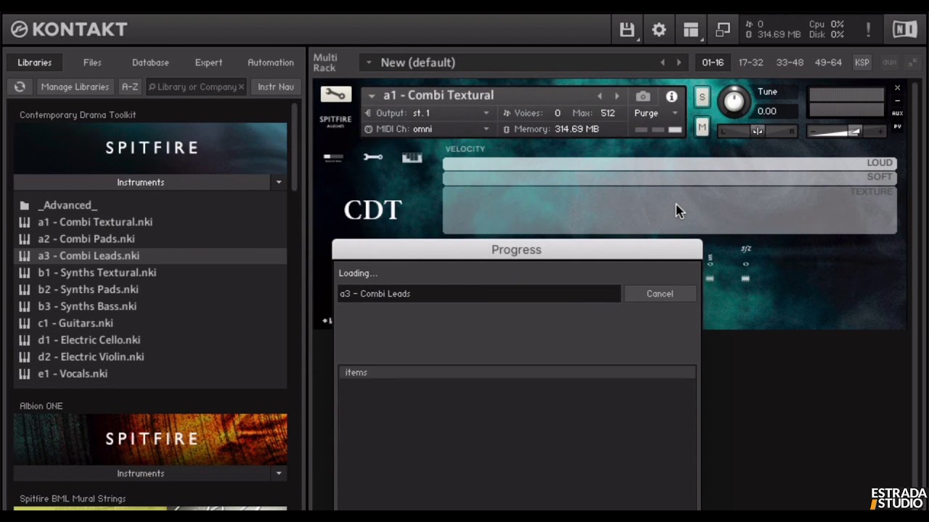Select rack page 01-16
This screenshot has width=929, height=522.
713,62
